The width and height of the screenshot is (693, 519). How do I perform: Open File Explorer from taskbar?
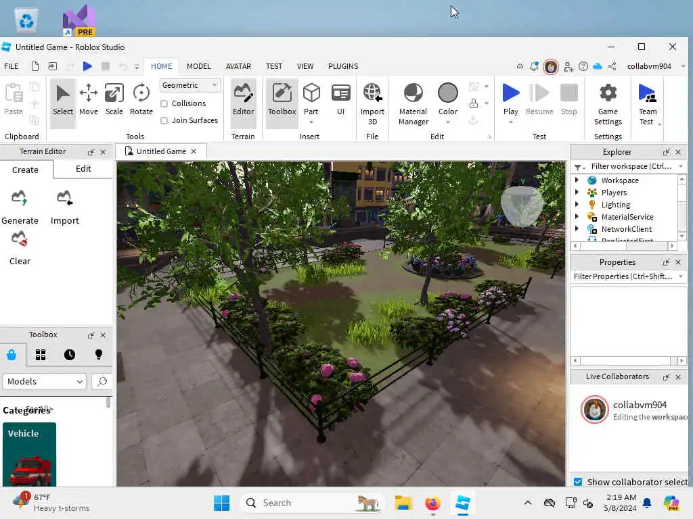click(403, 503)
